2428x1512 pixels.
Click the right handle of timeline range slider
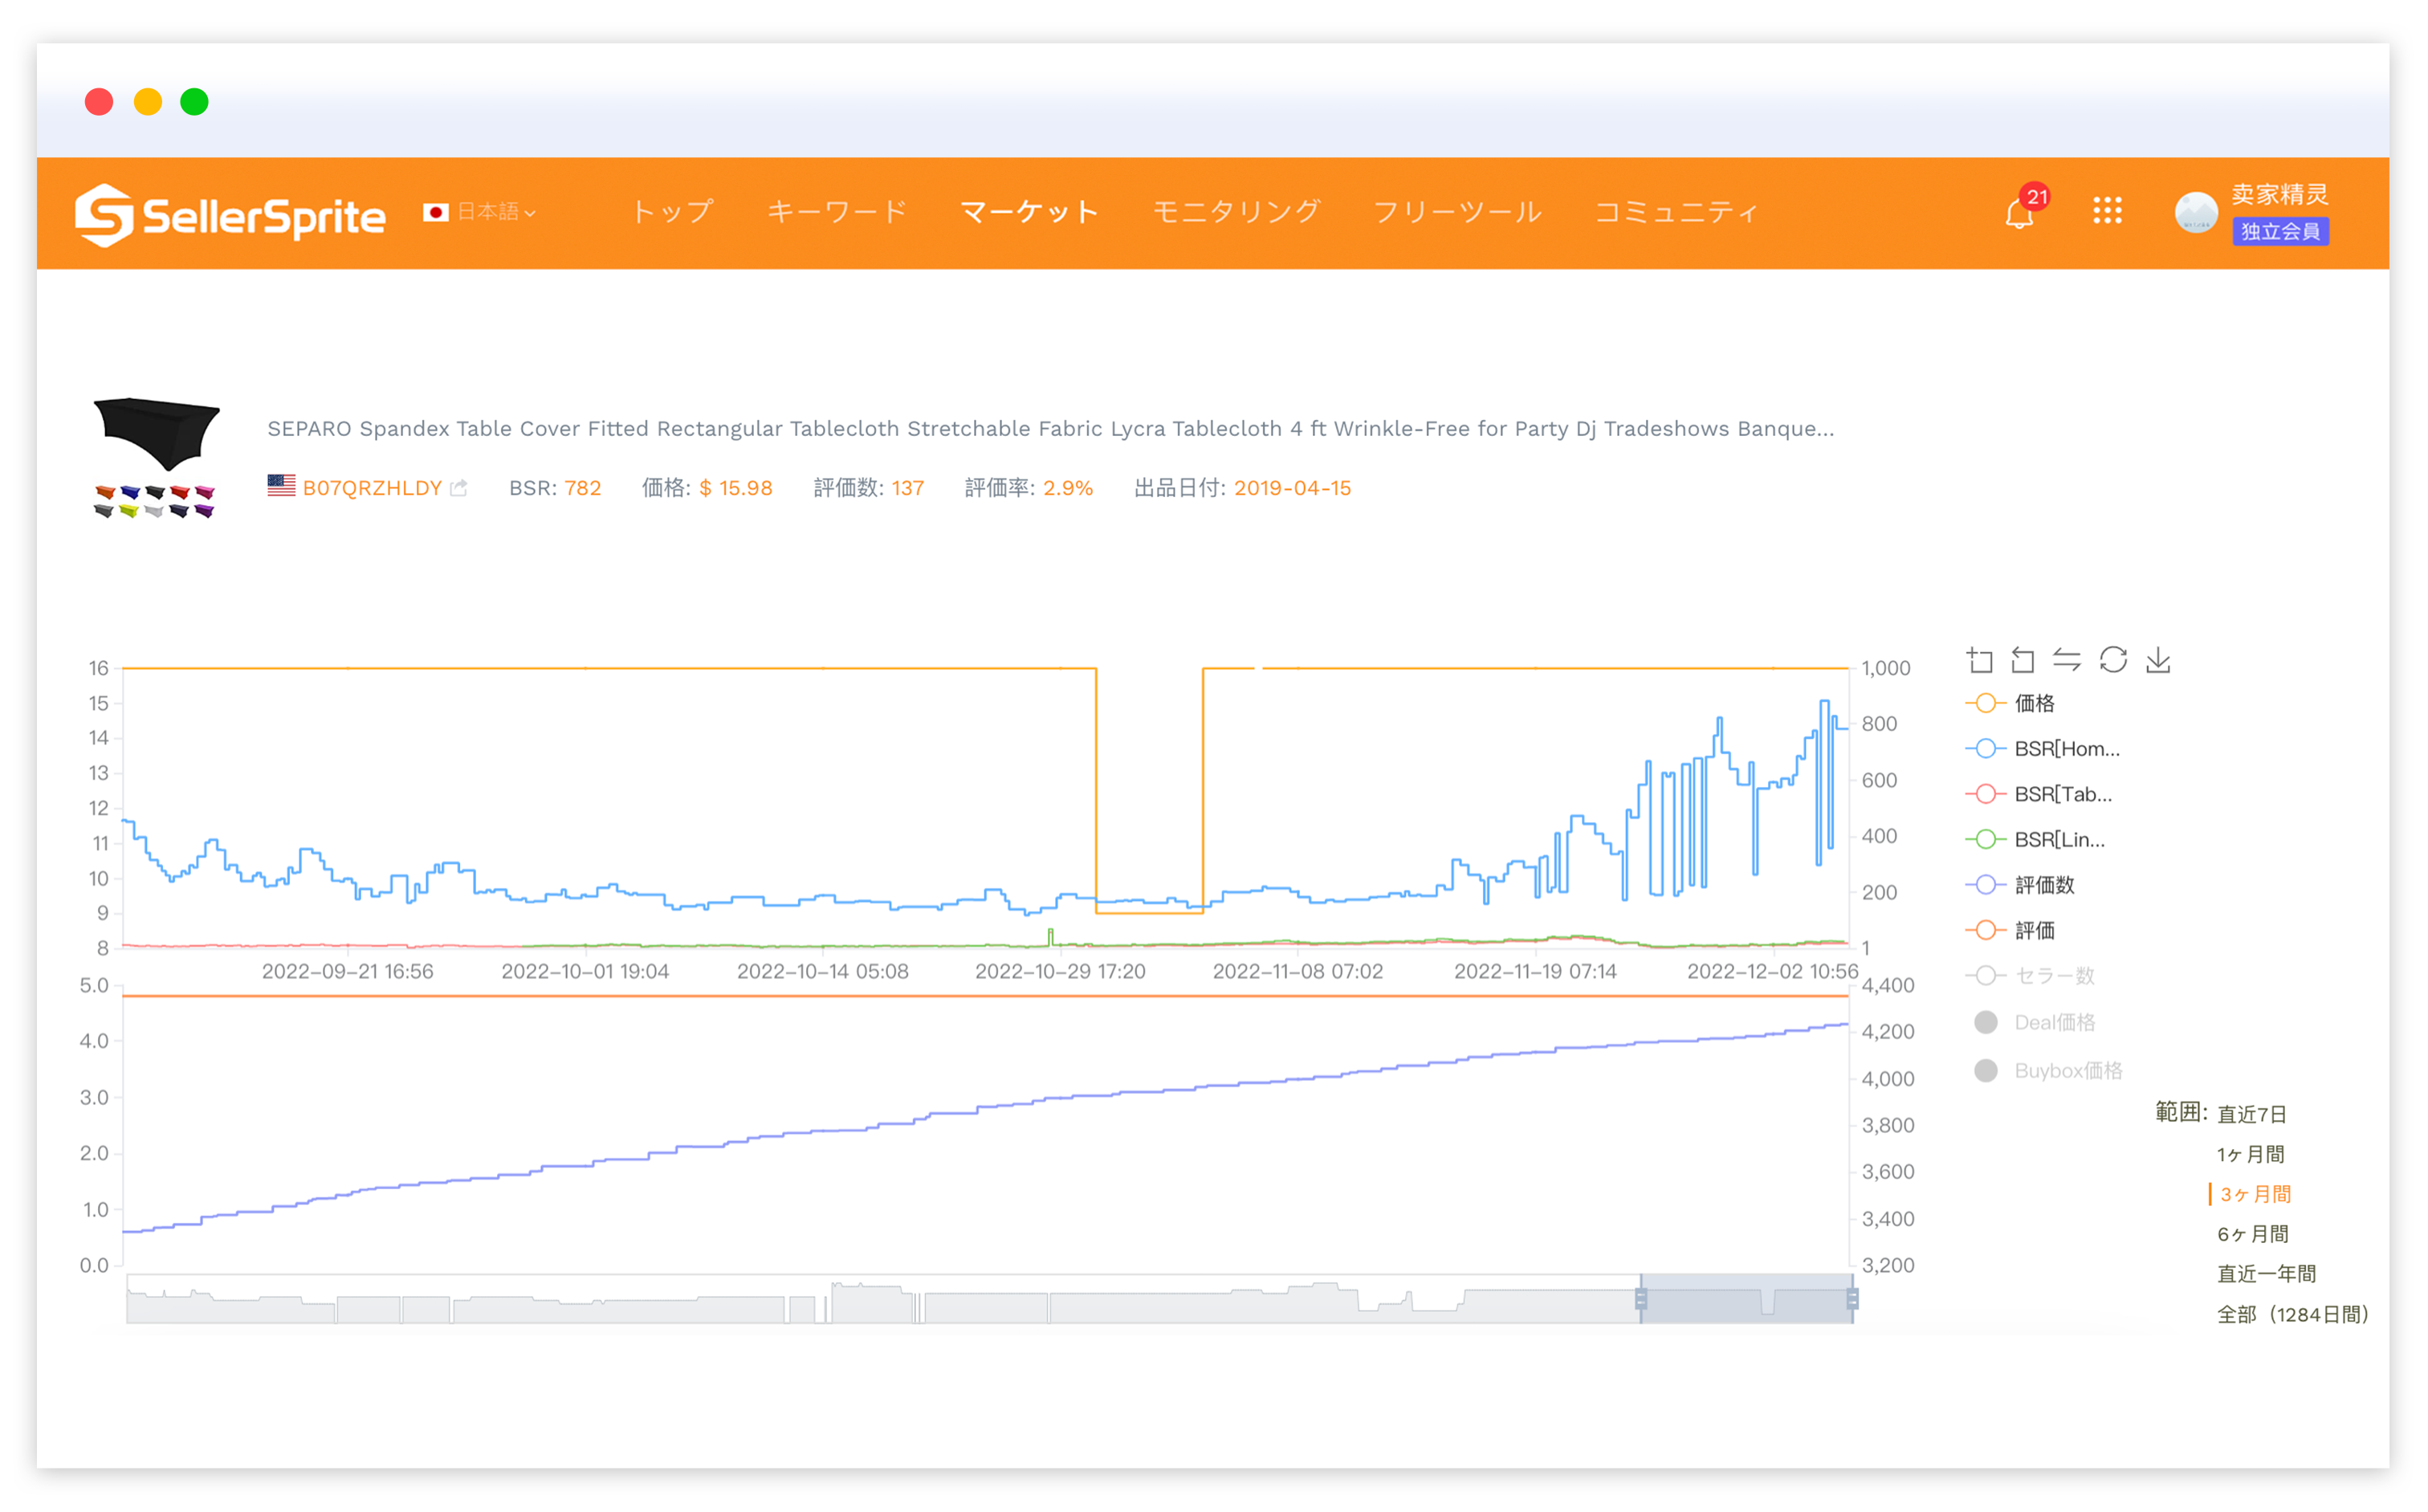(1852, 1299)
